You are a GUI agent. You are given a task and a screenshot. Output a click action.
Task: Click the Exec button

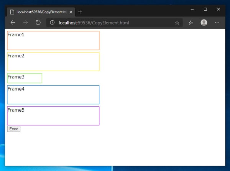click(14, 129)
